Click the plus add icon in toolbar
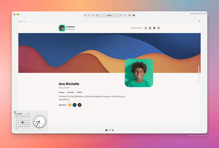Screen dimensions: 219x148 coord(85,15)
